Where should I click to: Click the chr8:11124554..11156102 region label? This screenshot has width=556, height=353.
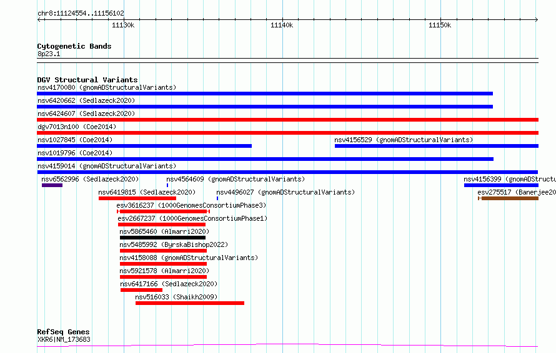81,14
